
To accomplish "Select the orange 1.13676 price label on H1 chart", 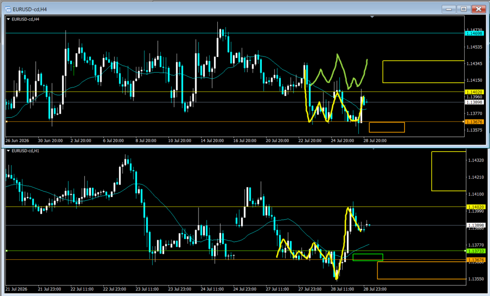I will coord(476,260).
